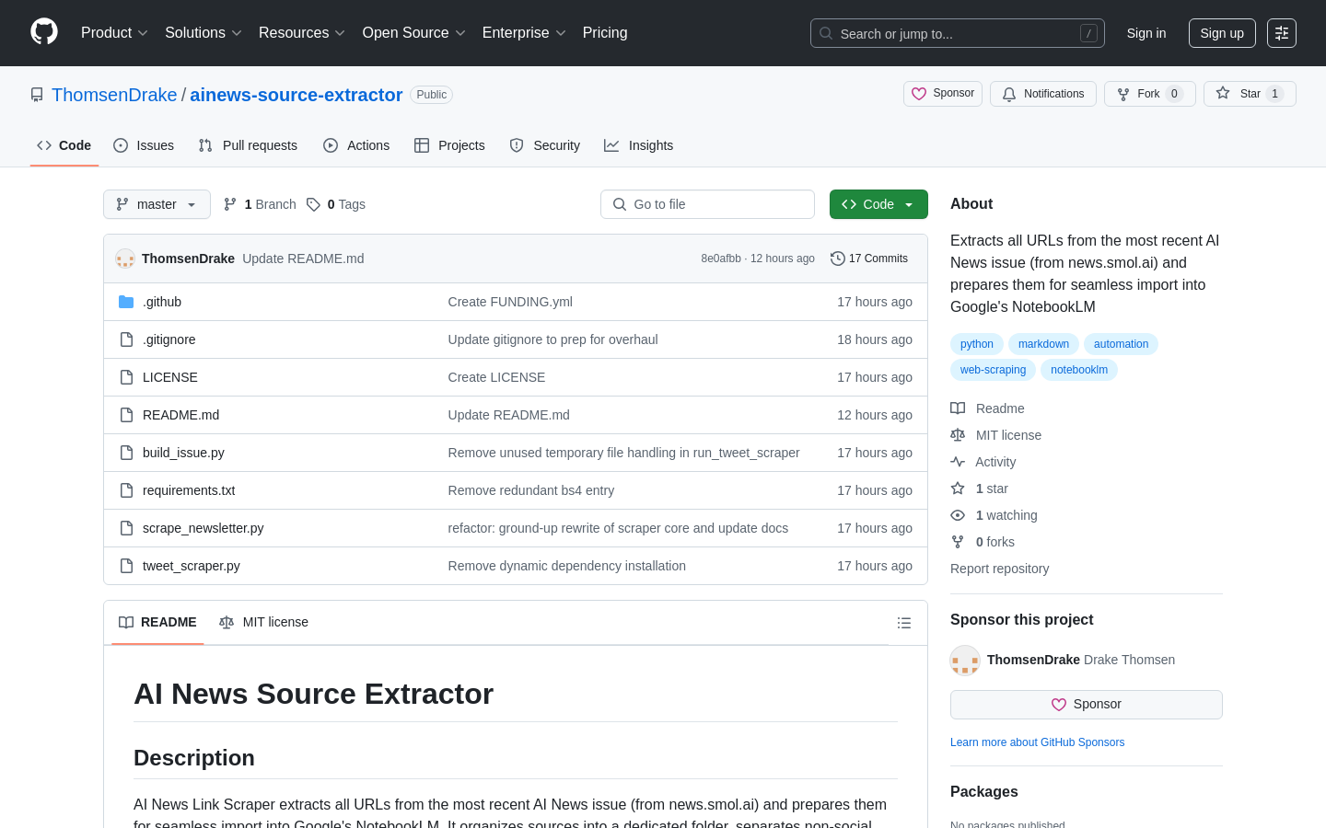Viewport: 1326px width, 828px height.
Task: Click the automation topic tag
Action: click(x=1121, y=344)
